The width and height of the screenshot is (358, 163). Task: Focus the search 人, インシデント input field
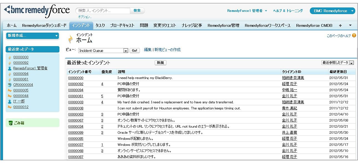point(103,10)
